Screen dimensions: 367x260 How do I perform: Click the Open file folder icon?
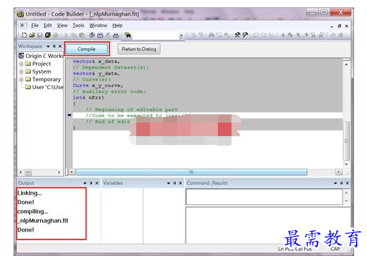[x=32, y=35]
